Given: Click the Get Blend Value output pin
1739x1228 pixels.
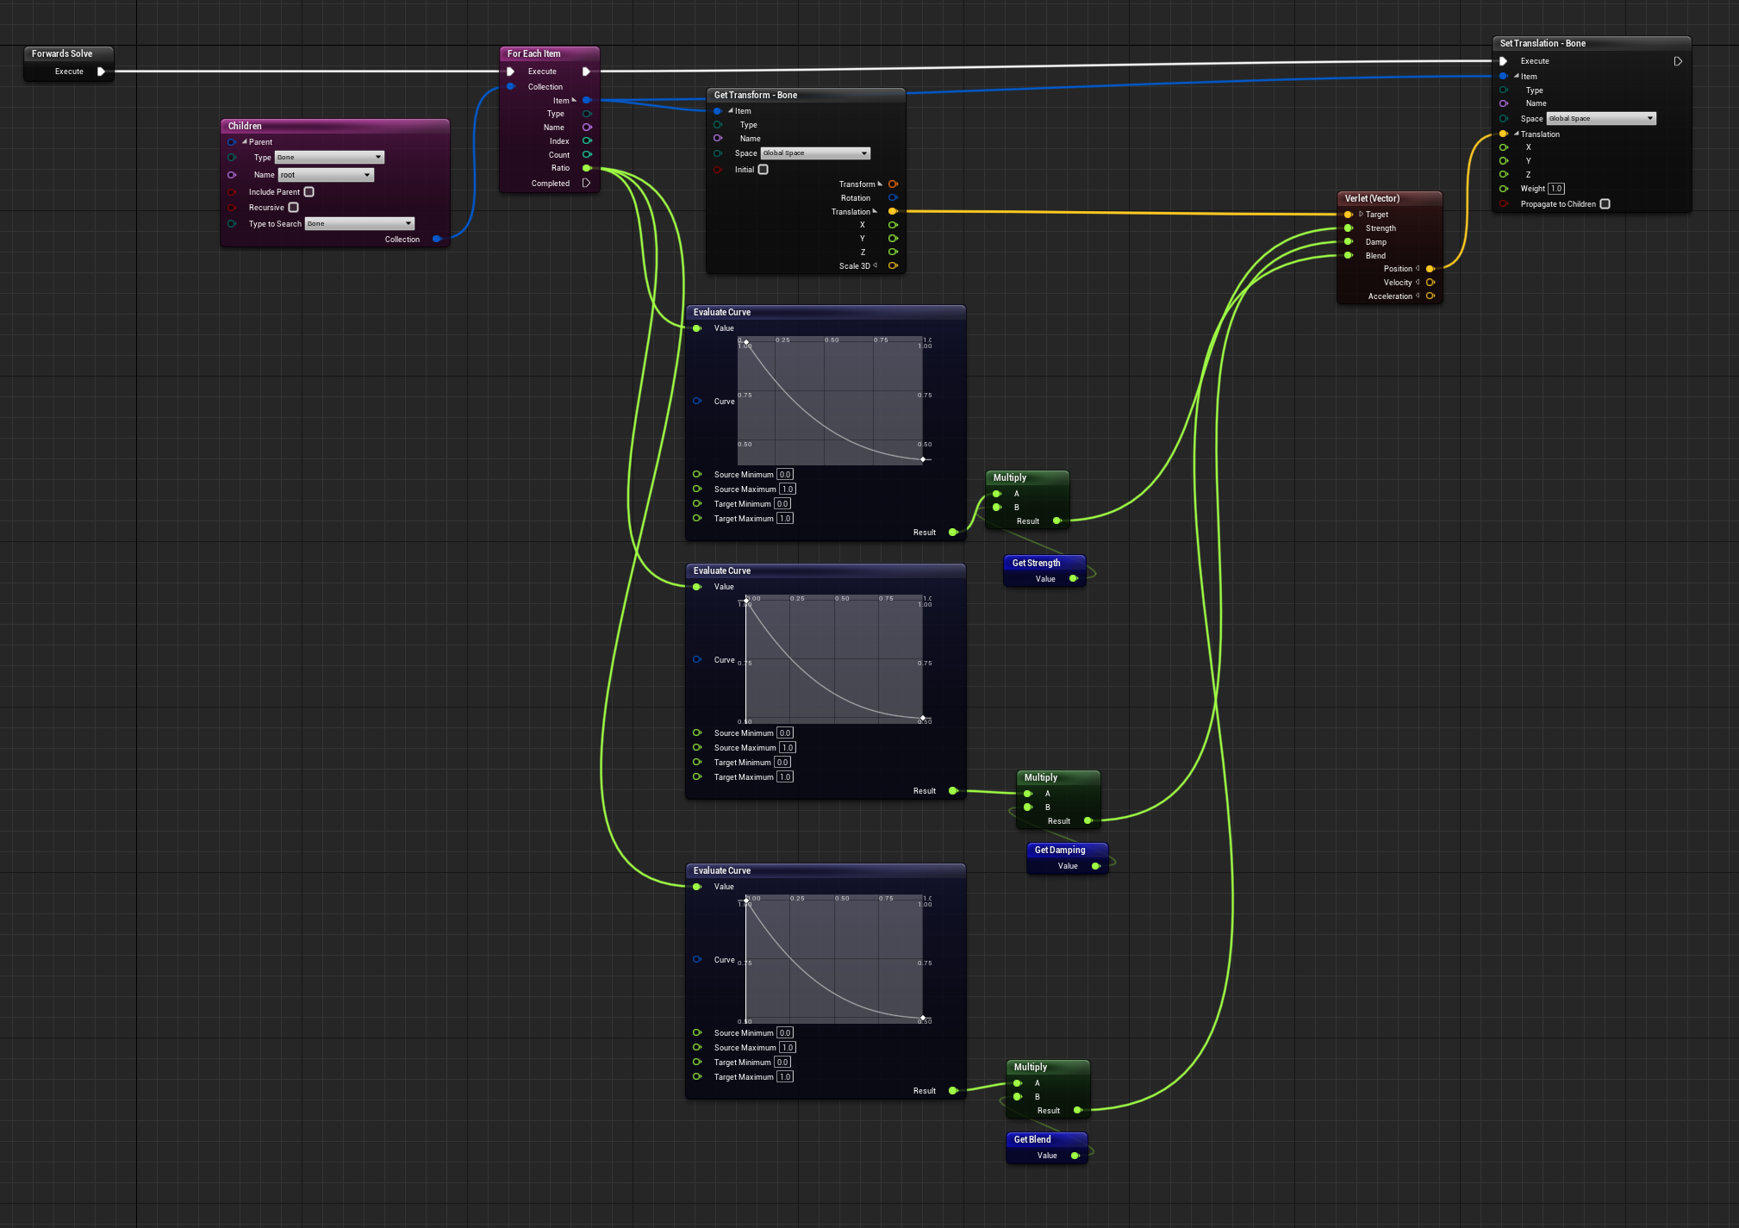Looking at the screenshot, I should pyautogui.click(x=1075, y=1156).
